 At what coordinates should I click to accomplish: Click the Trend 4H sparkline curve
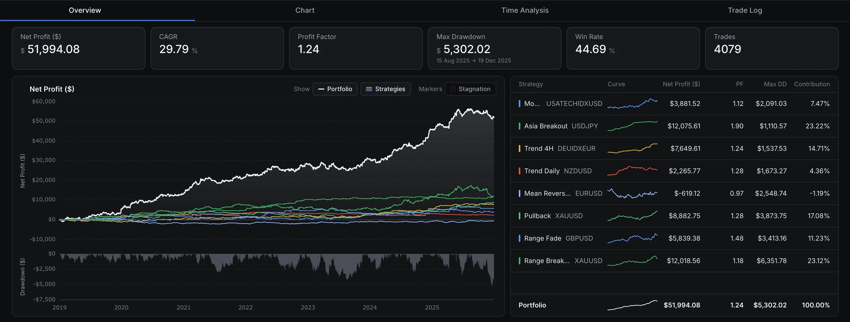tap(632, 148)
